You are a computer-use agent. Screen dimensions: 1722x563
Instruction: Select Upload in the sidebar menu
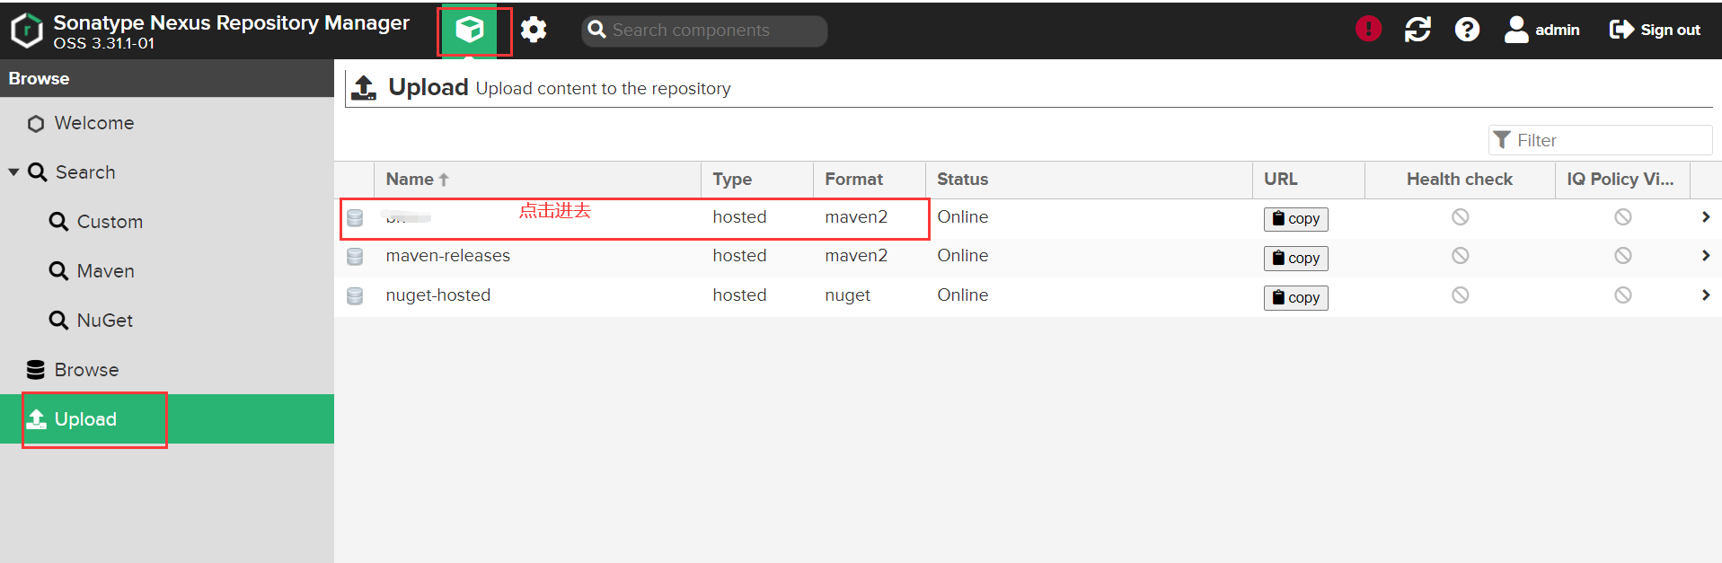click(85, 419)
